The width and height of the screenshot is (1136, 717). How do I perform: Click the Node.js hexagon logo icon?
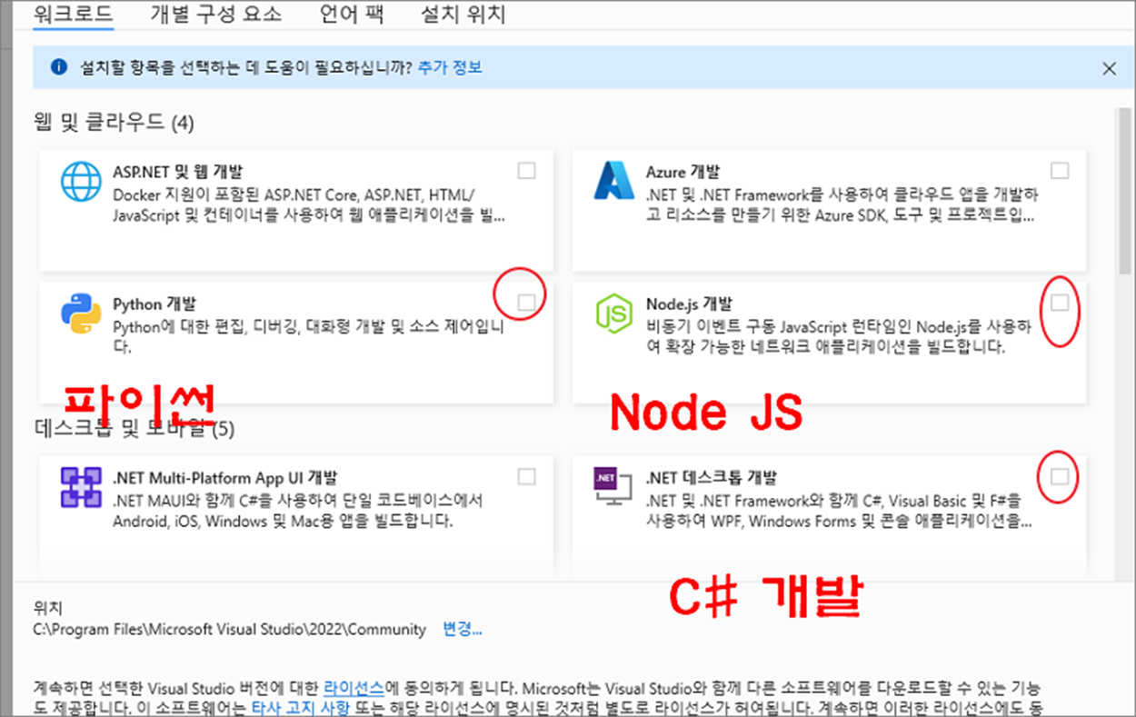[613, 314]
